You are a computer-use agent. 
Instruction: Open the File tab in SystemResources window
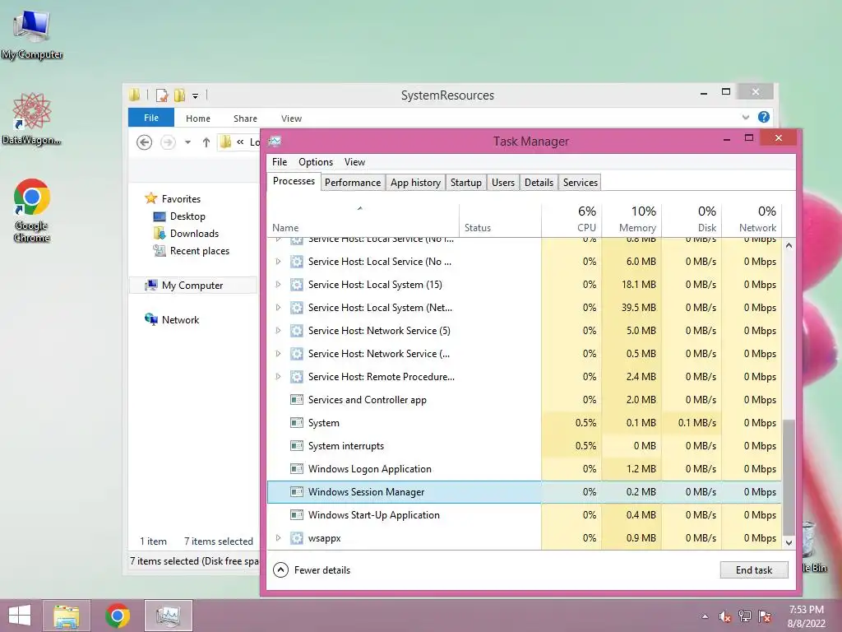151,118
